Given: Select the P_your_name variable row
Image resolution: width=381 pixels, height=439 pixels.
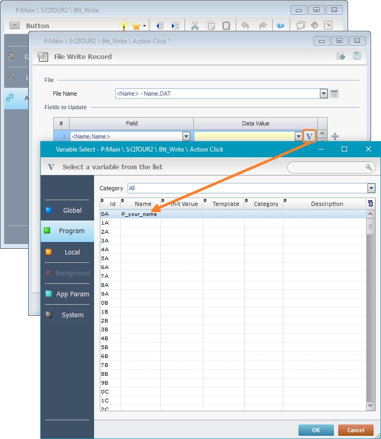Looking at the screenshot, I should click(x=139, y=214).
